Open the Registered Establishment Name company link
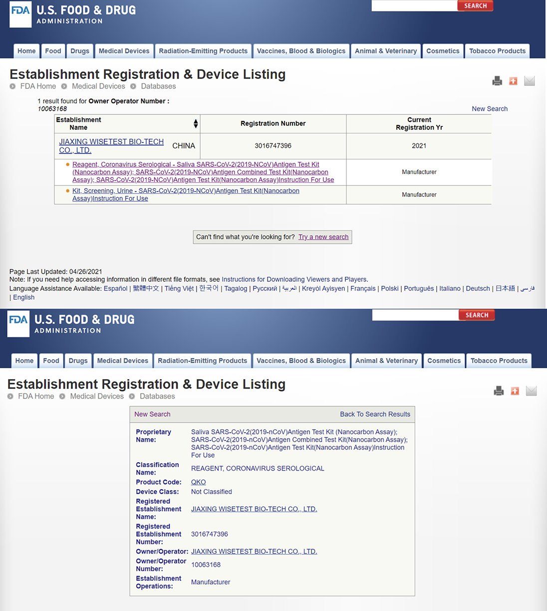 point(254,509)
